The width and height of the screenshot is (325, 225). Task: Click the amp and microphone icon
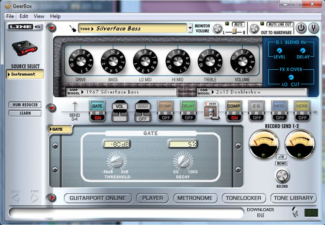coord(211,111)
